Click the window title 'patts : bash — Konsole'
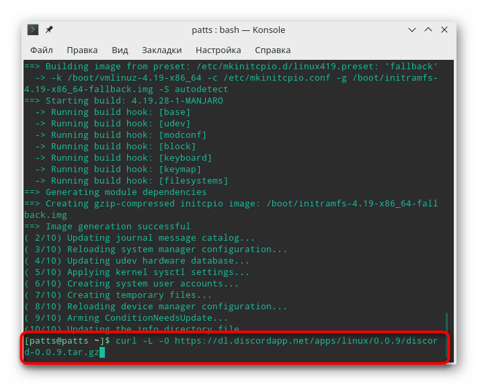The image size is (478, 386). coord(239,30)
